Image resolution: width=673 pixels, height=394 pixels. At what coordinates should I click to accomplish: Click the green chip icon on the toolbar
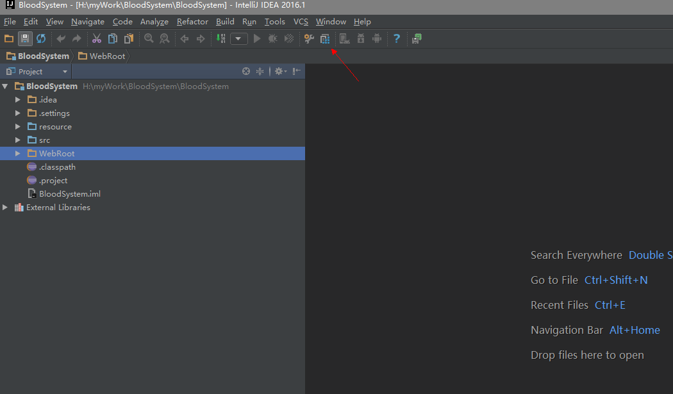[x=417, y=38]
